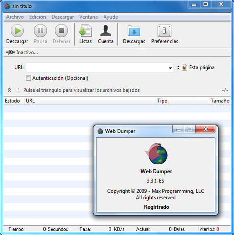The height and width of the screenshot is (235, 234).
Task: Click the Detener stop icon
Action: pyautogui.click(x=61, y=31)
